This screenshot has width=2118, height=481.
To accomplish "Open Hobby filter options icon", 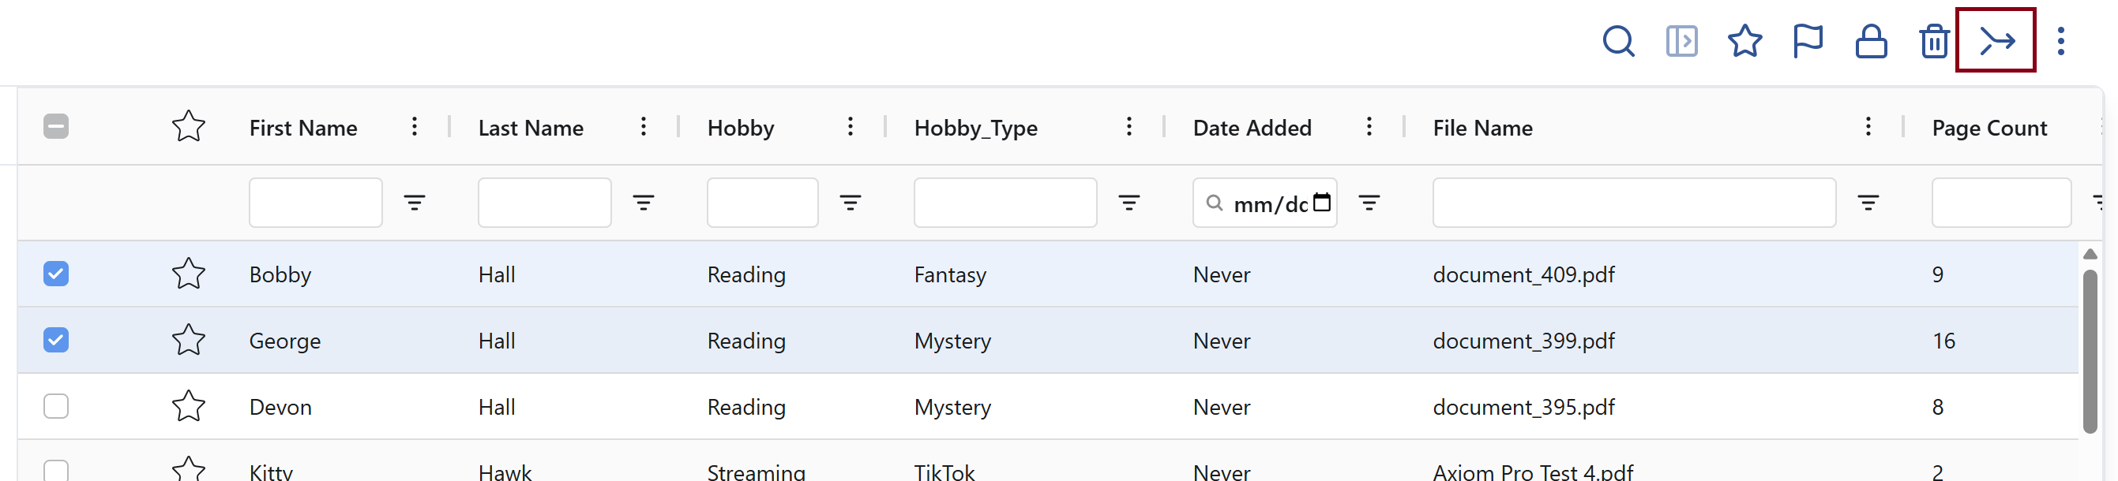I will (851, 203).
